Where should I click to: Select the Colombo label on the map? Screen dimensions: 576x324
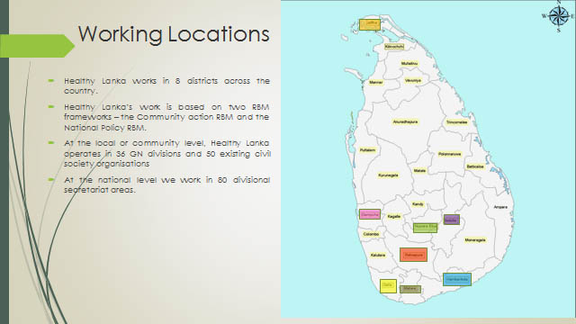tap(371, 234)
